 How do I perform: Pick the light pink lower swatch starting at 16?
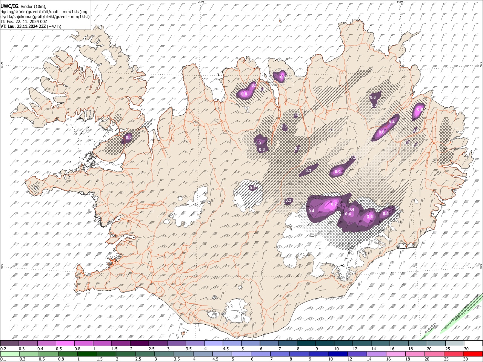coord(395,354)
